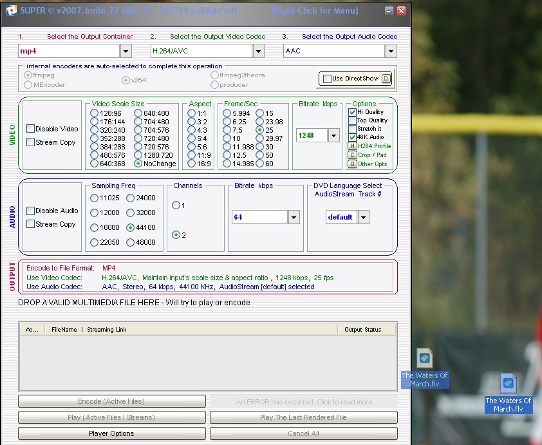The image size is (542, 445).
Task: Click the Output Status column header
Action: [366, 330]
